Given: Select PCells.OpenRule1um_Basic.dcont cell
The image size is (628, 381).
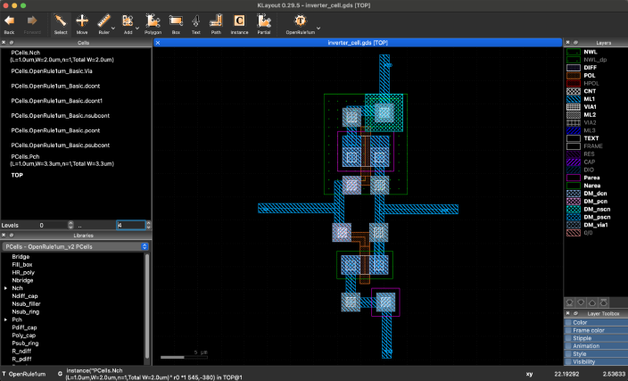Looking at the screenshot, I should [55, 86].
